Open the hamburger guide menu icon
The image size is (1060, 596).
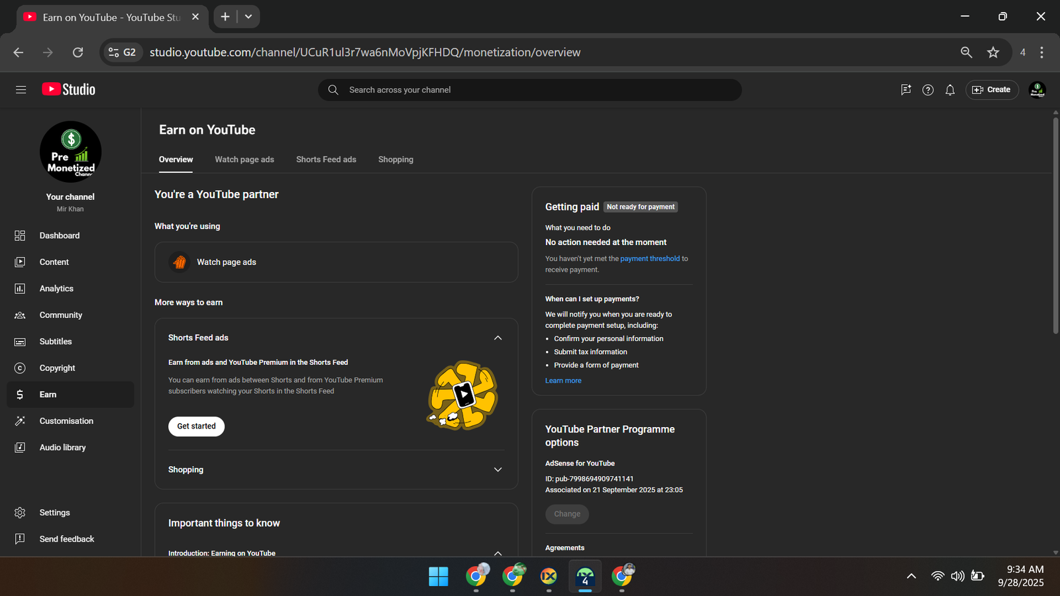(x=21, y=89)
